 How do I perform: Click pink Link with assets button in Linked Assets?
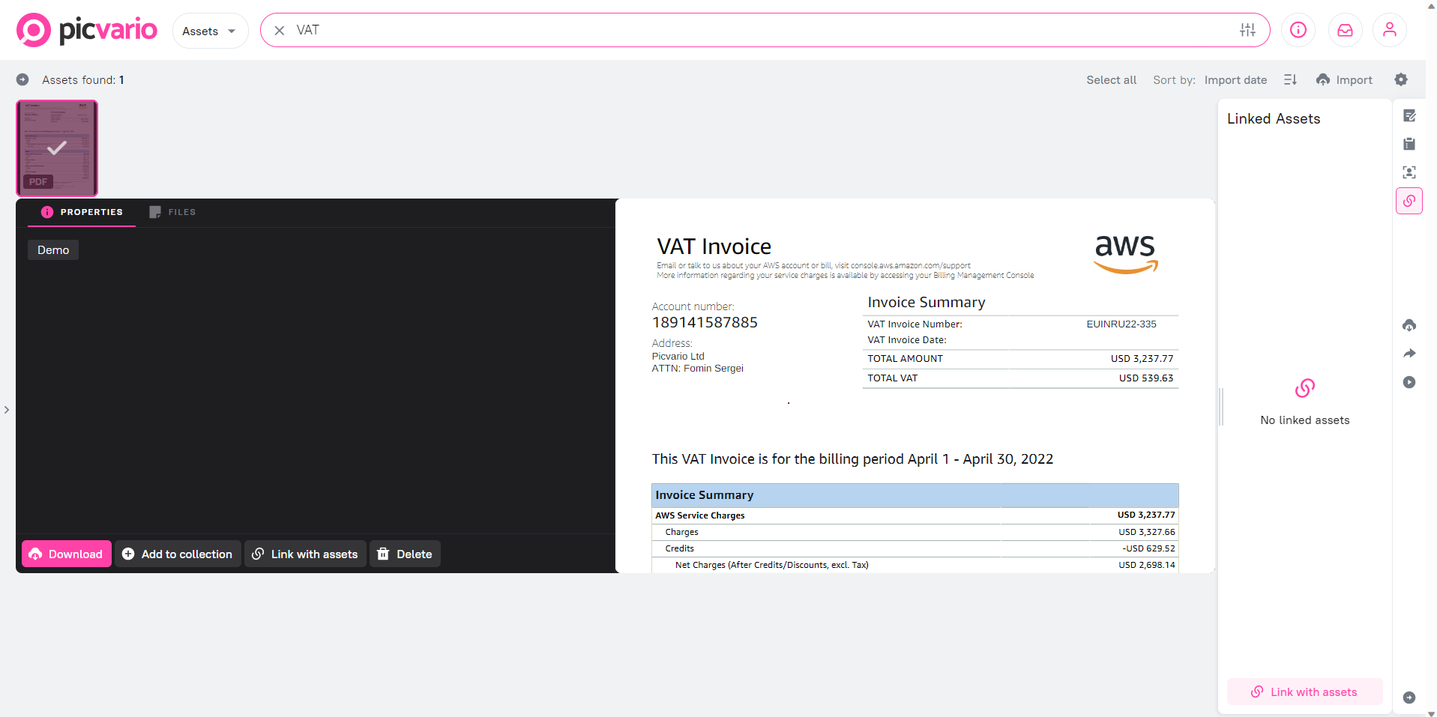pyautogui.click(x=1304, y=692)
